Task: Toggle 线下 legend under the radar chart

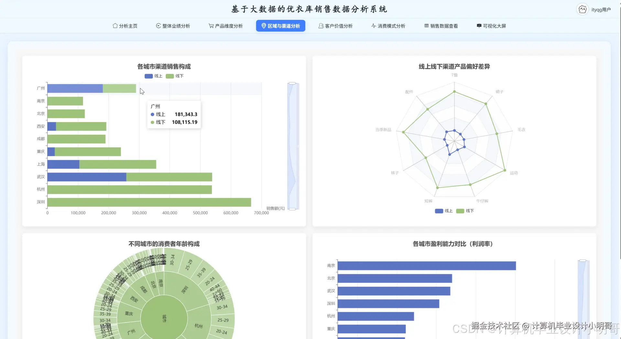Action: click(465, 211)
